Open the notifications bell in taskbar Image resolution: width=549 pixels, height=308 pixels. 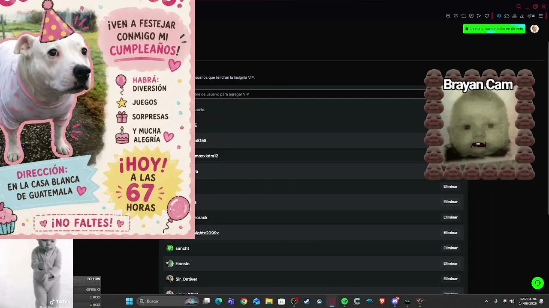pyautogui.click(x=542, y=301)
